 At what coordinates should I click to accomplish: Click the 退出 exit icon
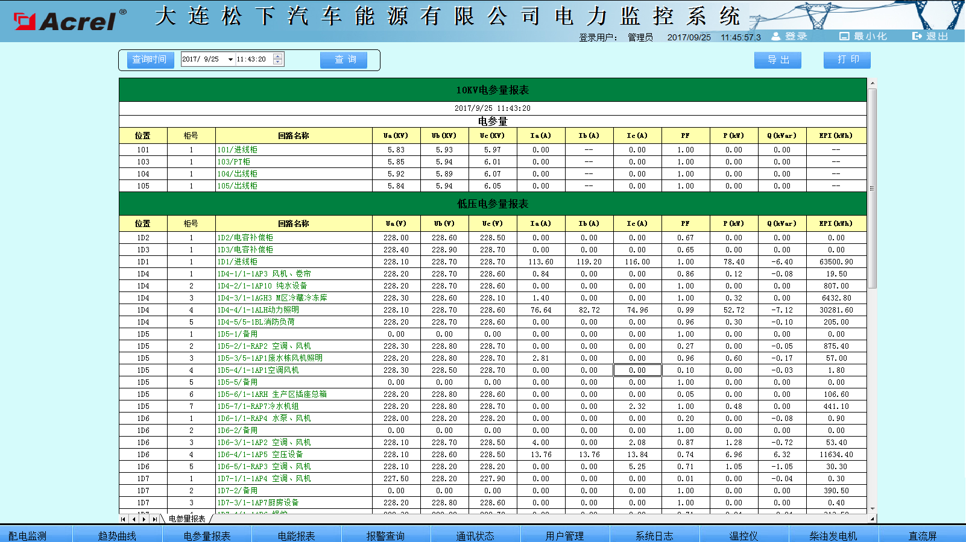point(917,36)
